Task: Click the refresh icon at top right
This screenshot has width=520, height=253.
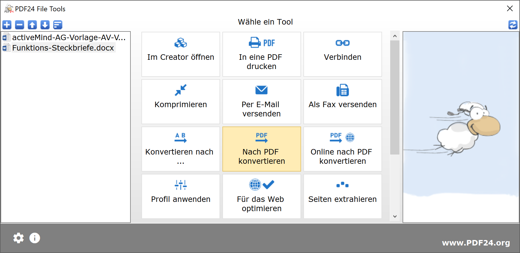Action: (x=513, y=25)
